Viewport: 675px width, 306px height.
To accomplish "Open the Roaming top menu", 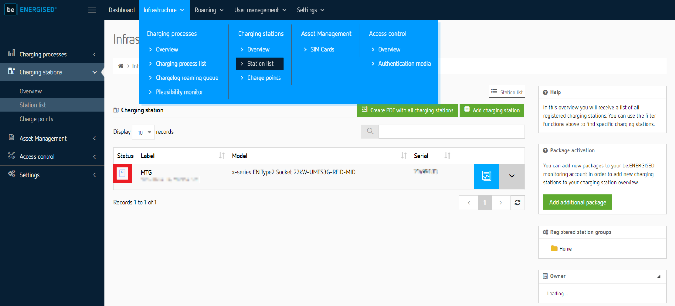I will 209,10.
